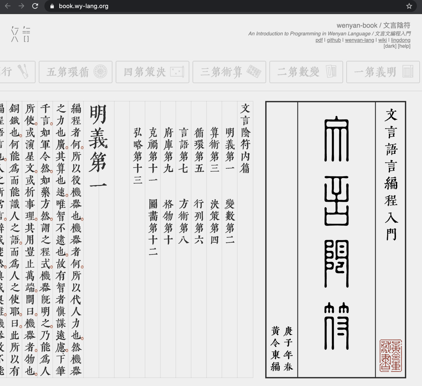Visit the lingdong link
The width and height of the screenshot is (422, 386).
[x=401, y=40]
